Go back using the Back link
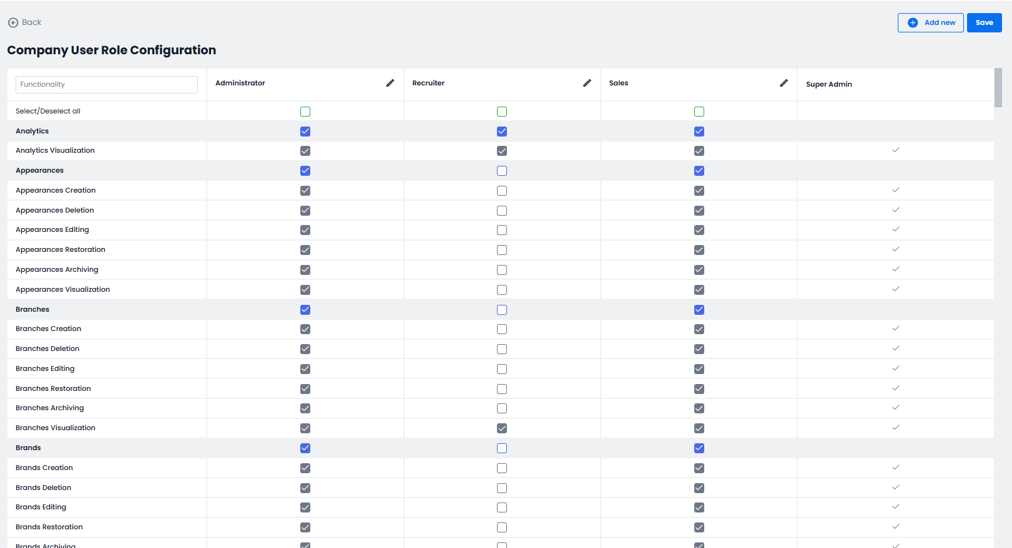This screenshot has width=1012, height=548. point(25,22)
